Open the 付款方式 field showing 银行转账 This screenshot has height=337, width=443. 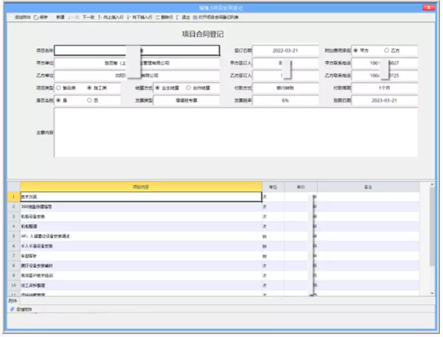point(285,88)
